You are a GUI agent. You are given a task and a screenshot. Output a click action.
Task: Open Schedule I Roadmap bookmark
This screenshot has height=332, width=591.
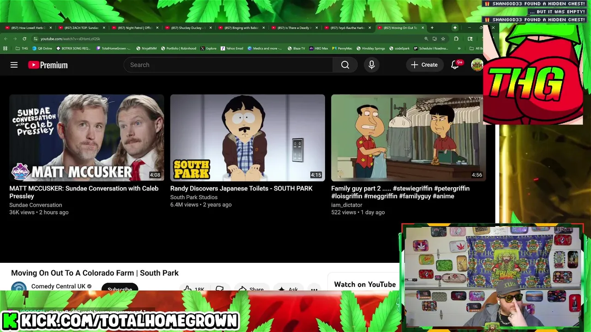coord(431,48)
